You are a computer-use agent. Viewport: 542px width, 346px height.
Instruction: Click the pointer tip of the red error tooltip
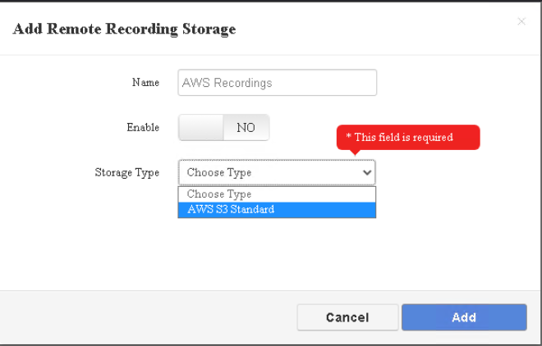[x=355, y=153]
